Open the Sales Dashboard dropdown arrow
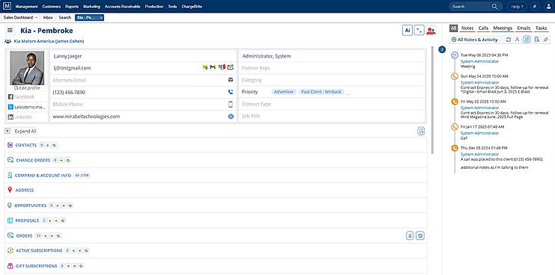555x275 pixels. click(x=37, y=17)
